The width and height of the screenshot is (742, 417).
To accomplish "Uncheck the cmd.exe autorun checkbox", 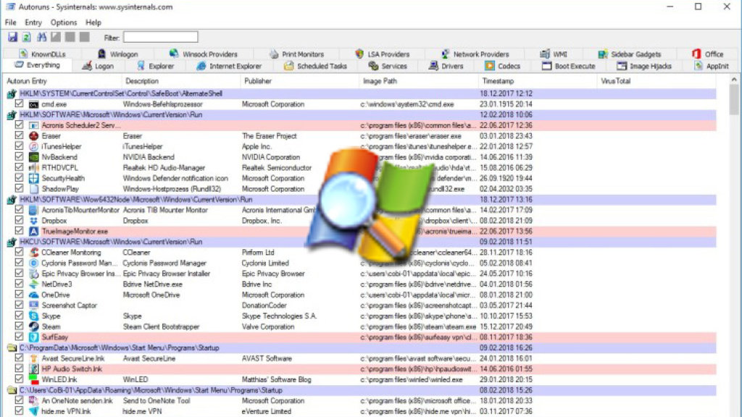I will point(20,104).
